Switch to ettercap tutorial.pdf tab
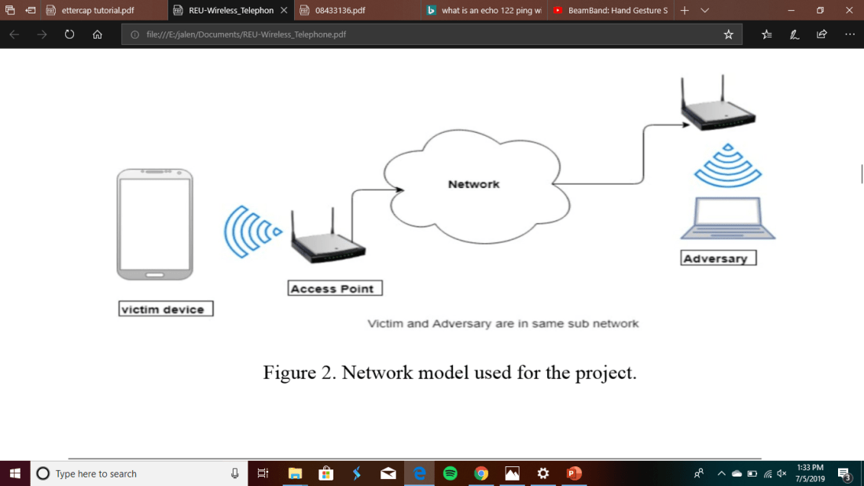 click(x=98, y=10)
